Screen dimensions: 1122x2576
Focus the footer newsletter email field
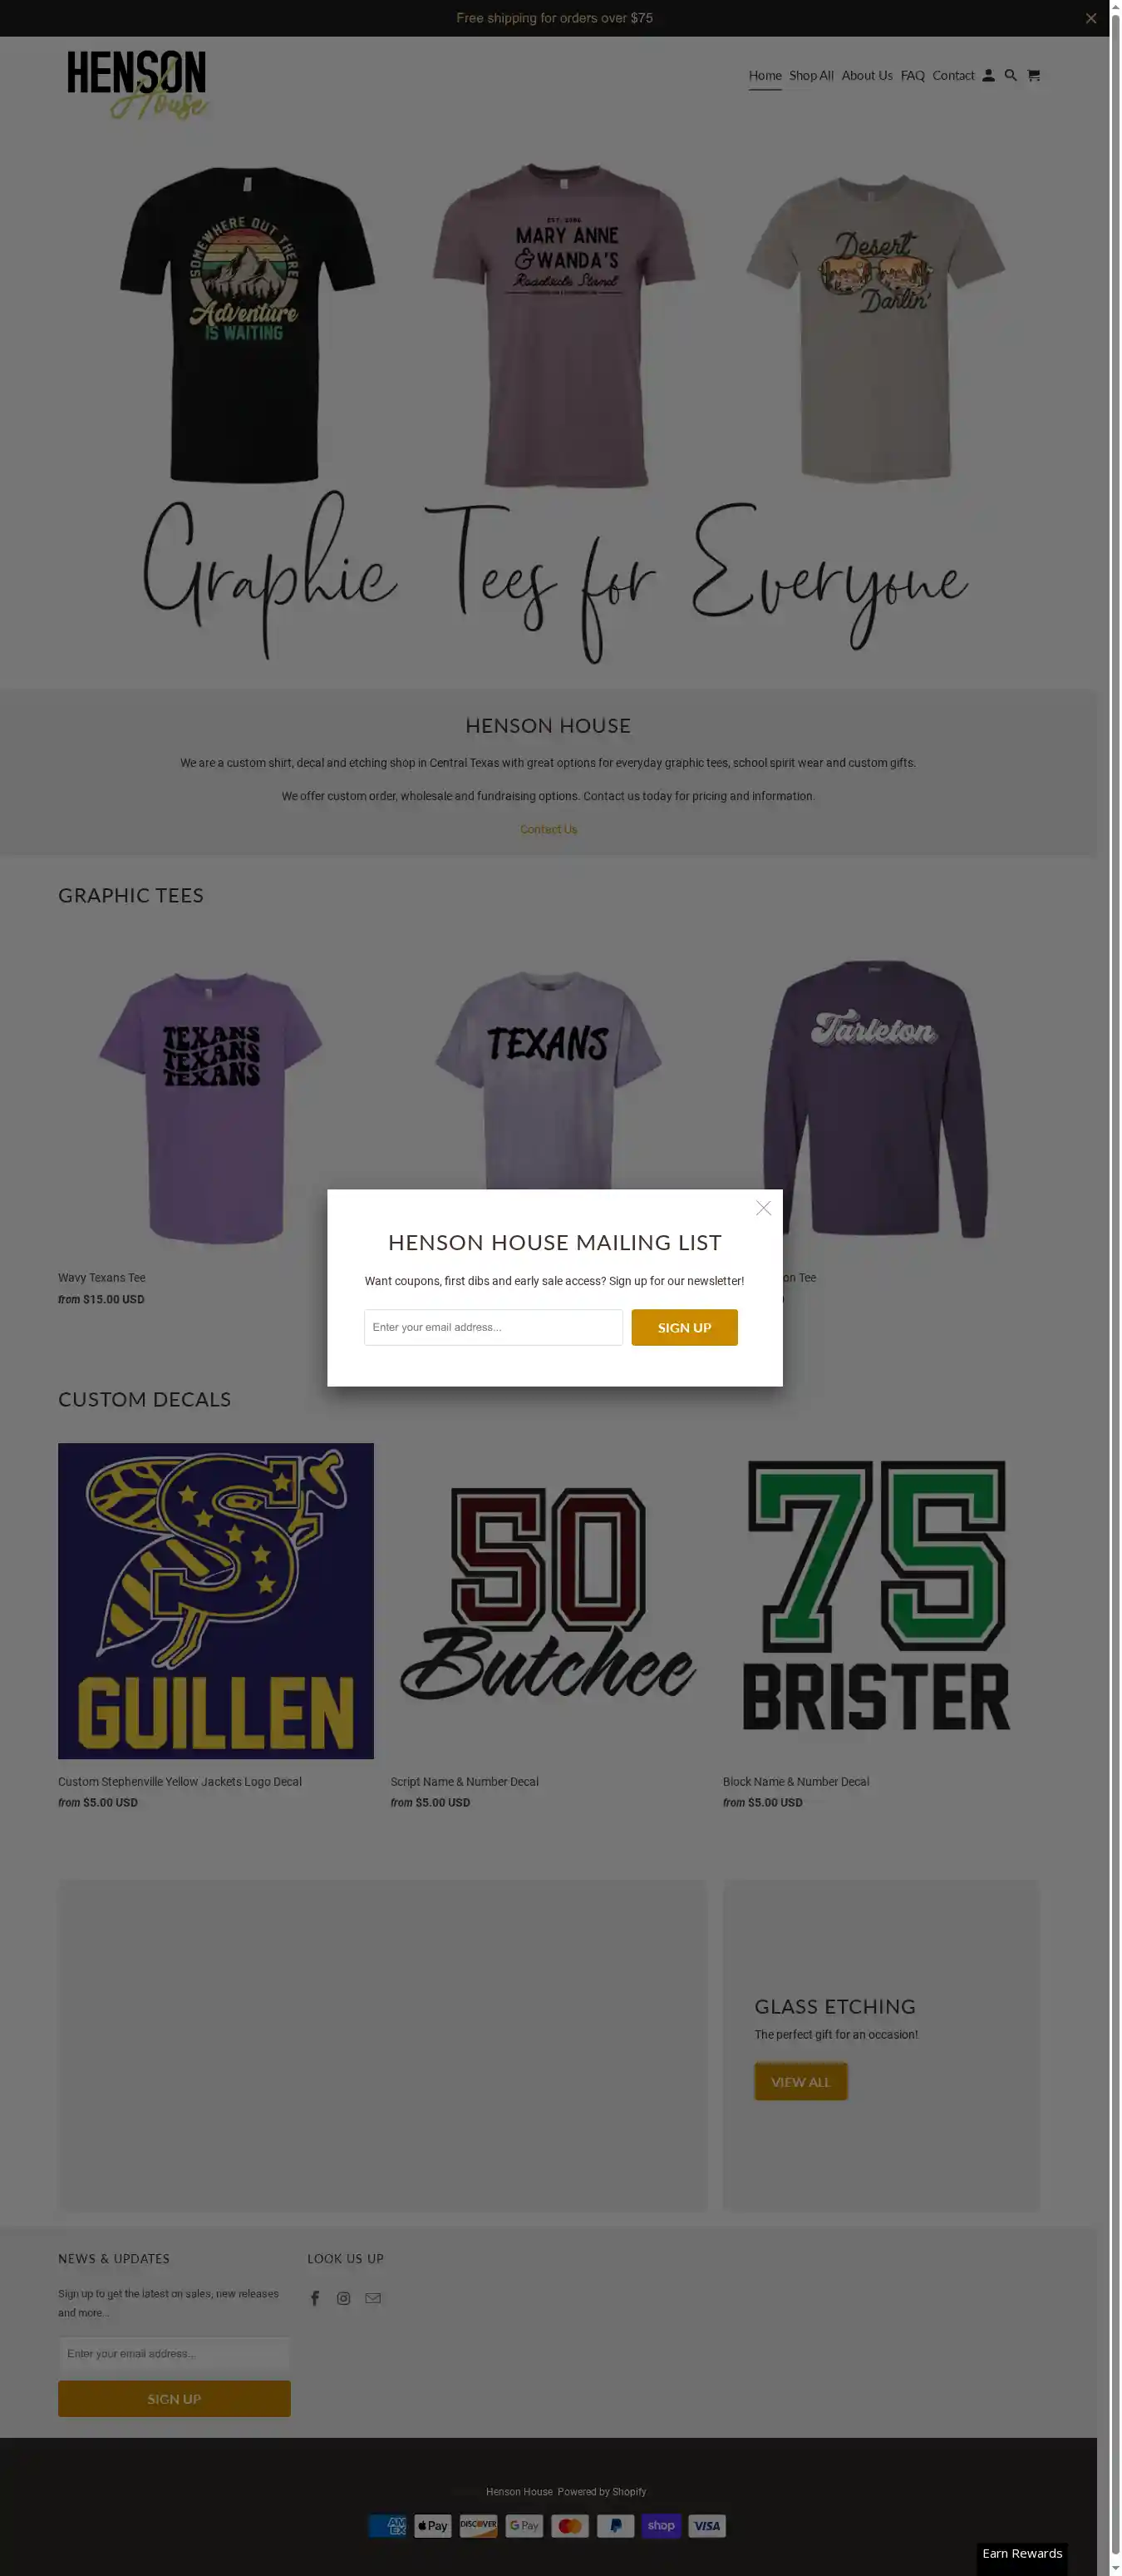[x=174, y=2353]
